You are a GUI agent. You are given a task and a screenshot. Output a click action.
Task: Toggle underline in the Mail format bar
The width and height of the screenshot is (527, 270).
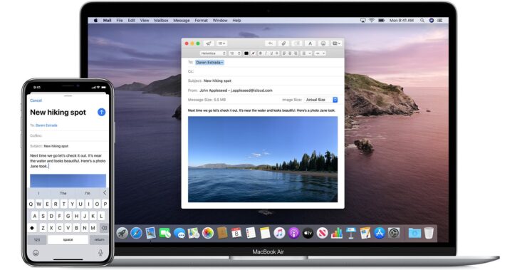click(x=271, y=53)
